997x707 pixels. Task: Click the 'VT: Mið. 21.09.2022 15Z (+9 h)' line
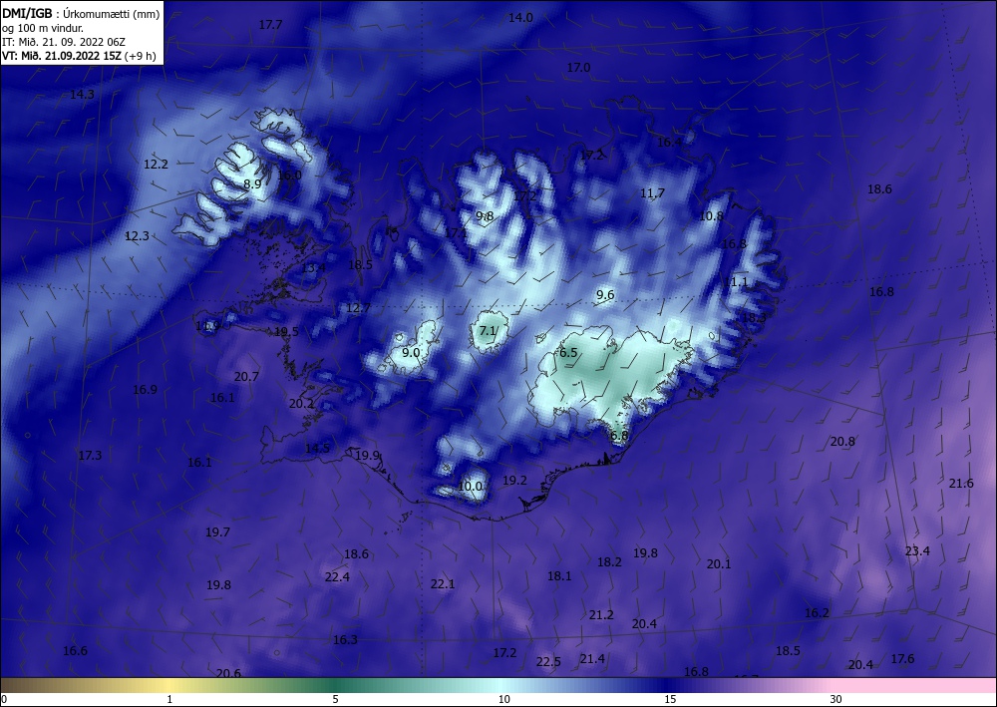click(x=79, y=55)
